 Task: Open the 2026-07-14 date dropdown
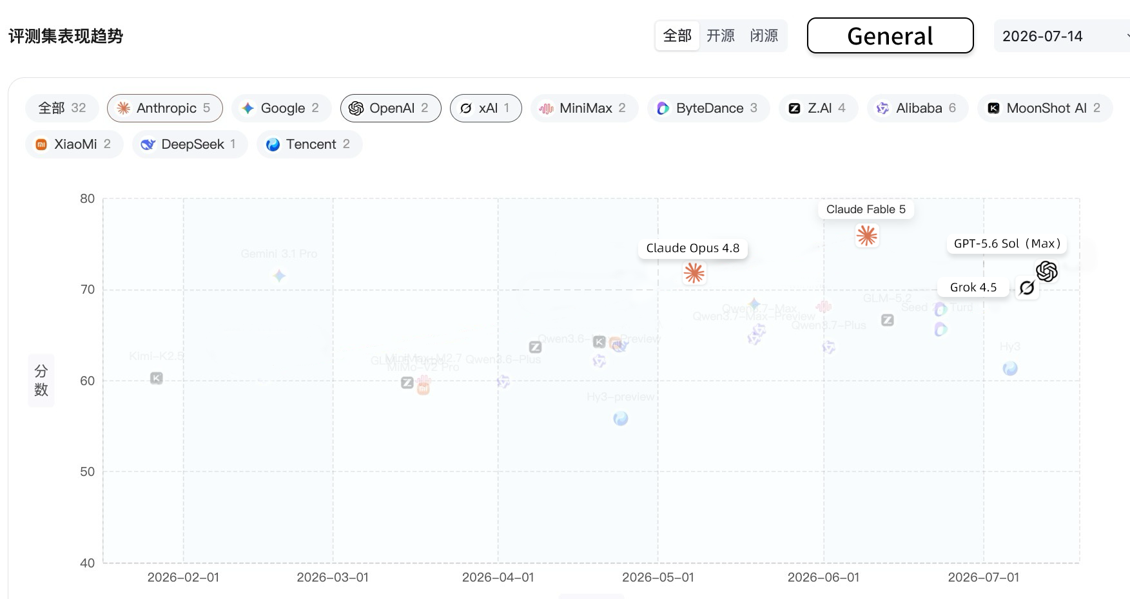click(x=1062, y=36)
